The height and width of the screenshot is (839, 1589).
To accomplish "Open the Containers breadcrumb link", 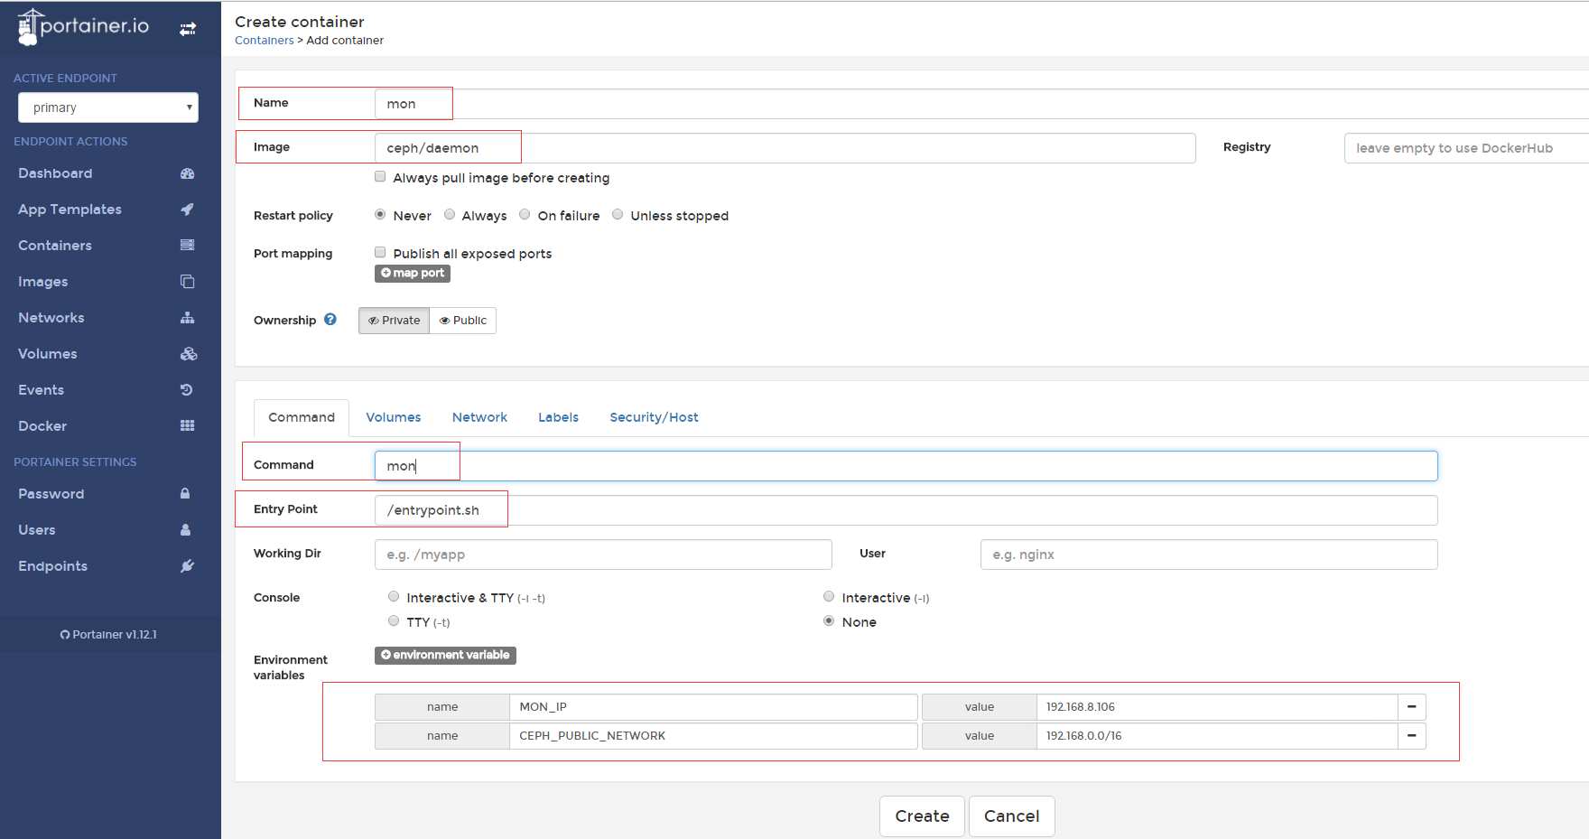I will [x=264, y=40].
